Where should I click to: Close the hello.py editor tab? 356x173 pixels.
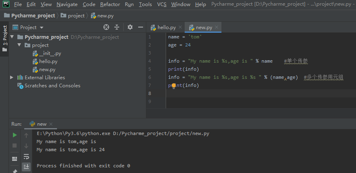click(x=180, y=27)
